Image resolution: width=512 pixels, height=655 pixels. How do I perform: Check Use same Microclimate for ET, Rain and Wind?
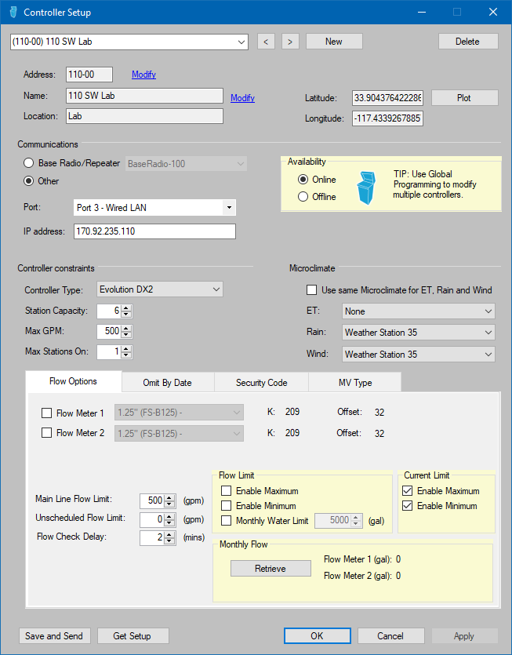point(311,290)
